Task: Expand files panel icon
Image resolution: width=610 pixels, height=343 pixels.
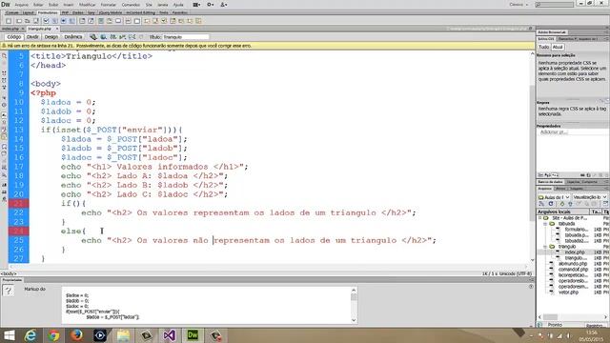Action: pyautogui.click(x=605, y=204)
